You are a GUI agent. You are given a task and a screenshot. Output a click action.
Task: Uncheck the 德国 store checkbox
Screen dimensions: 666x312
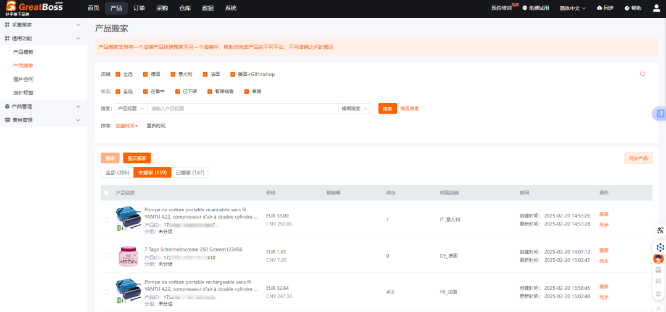click(146, 74)
